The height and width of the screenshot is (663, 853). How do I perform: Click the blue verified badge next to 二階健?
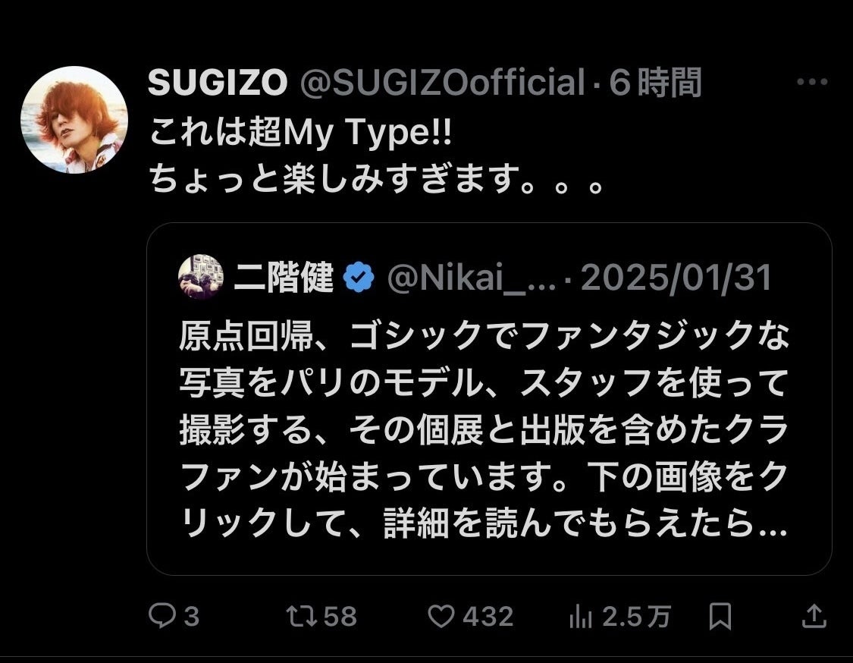tap(359, 278)
